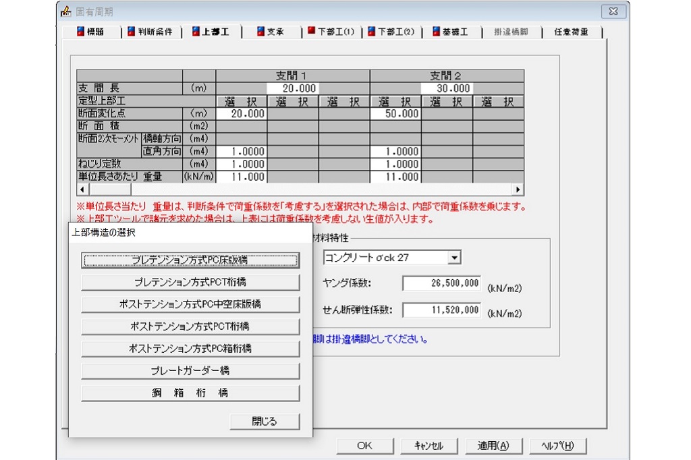Switch to the 下部工(1) tab

coord(331,32)
